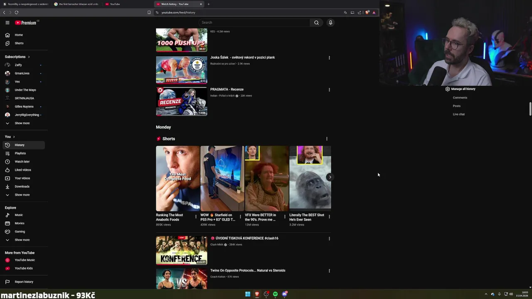Reload the page with browser refresh
532x299 pixels.
coord(17,12)
